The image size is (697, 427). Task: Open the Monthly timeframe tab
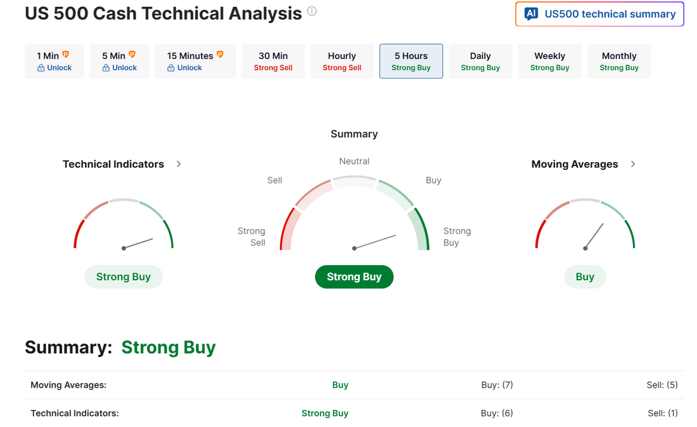click(x=619, y=61)
